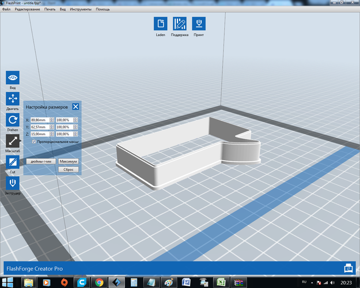Image resolution: width=360 pixels, height=288 pixels.
Task: Open the Инструменты menu
Action: pyautogui.click(x=81, y=9)
